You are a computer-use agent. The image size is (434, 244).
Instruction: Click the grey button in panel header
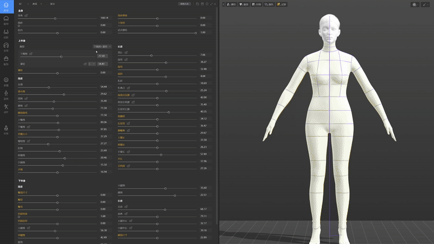[184, 4]
